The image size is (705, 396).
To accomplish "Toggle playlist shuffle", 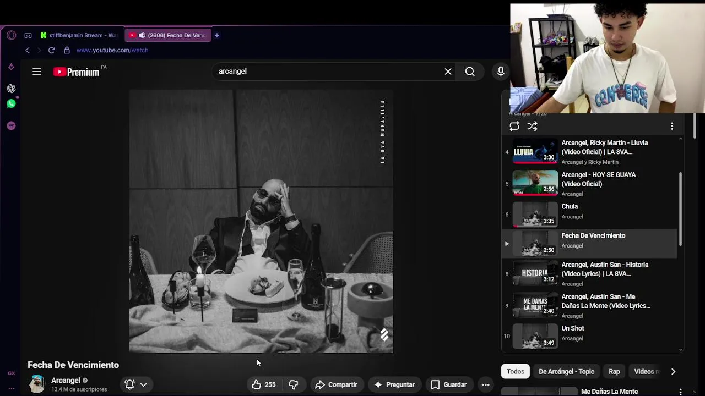I will [532, 126].
